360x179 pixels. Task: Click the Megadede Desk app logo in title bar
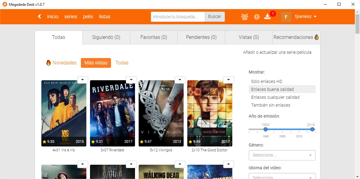(x=5, y=4)
